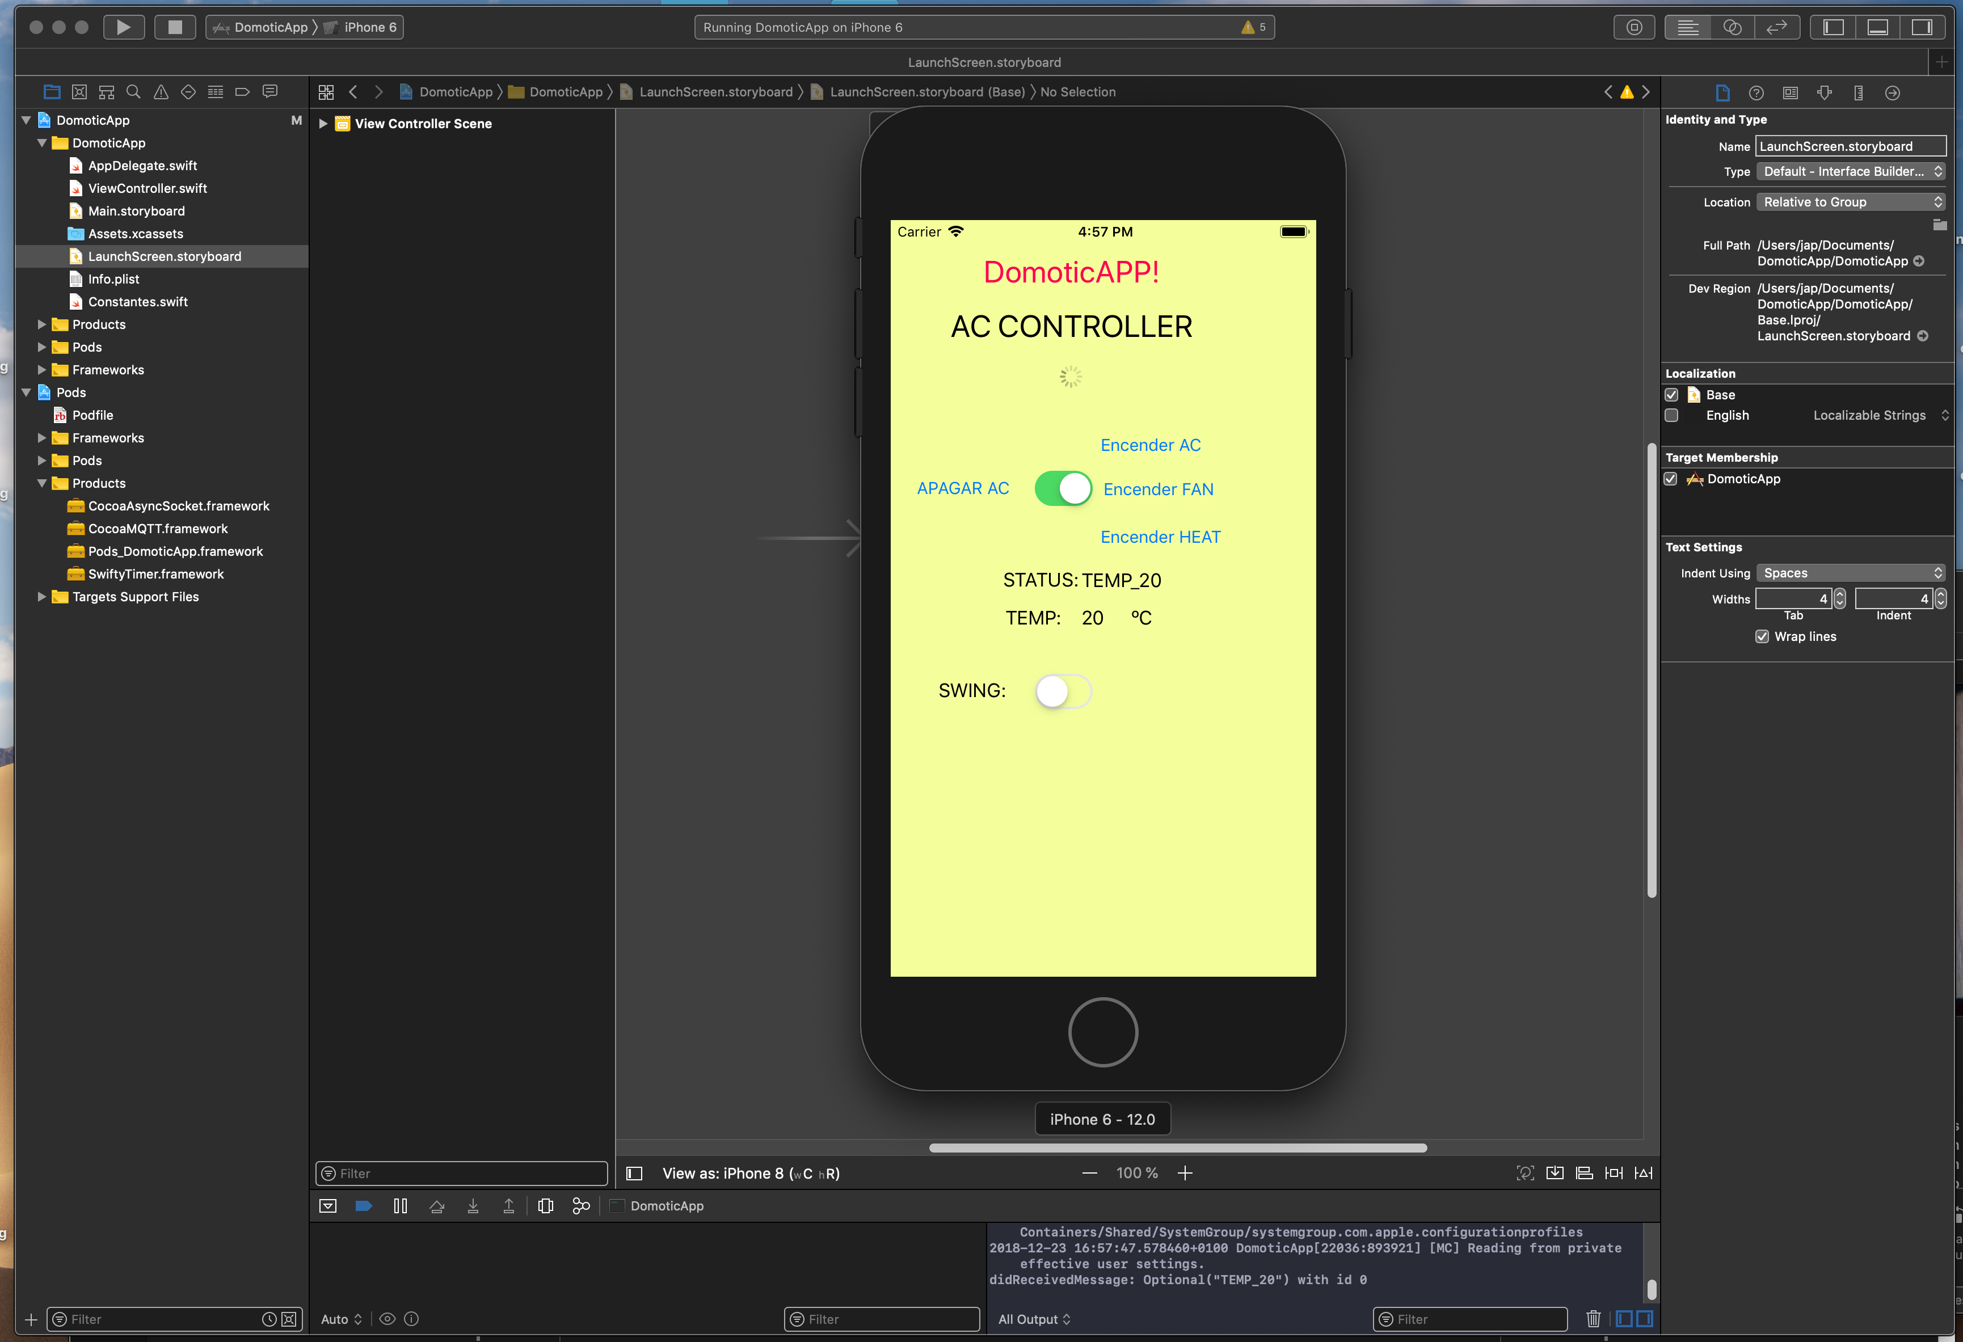The image size is (1963, 1342).
Task: Clear console with the trash icon
Action: point(1593,1318)
